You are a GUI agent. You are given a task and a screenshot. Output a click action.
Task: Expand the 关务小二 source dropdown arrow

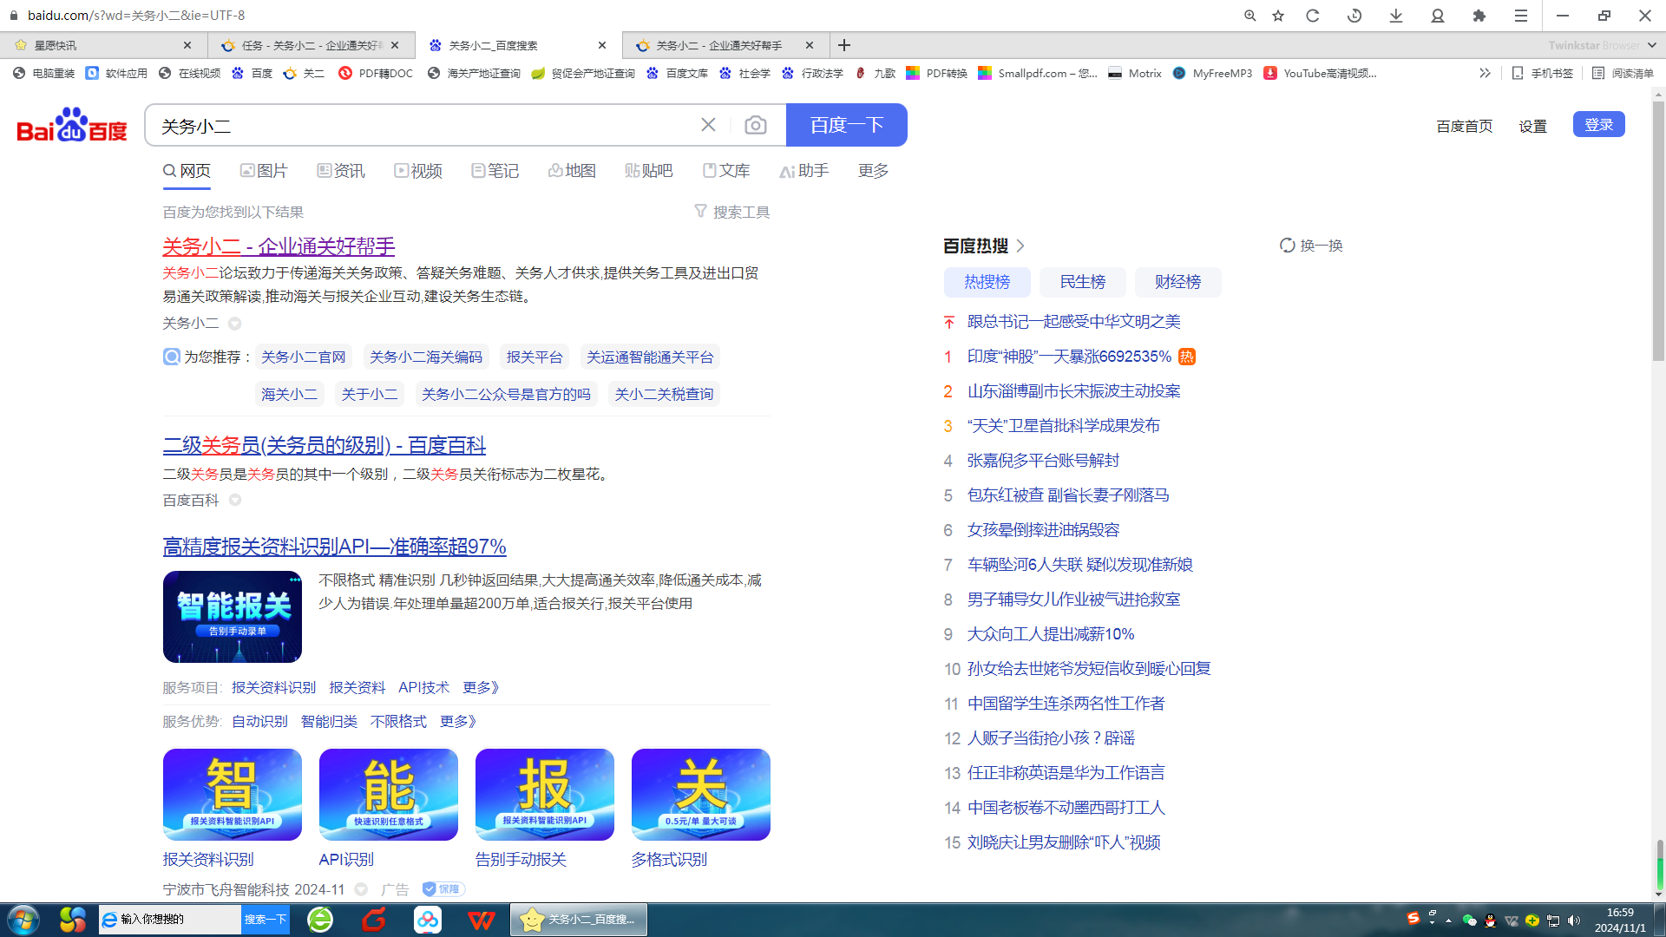coord(234,324)
